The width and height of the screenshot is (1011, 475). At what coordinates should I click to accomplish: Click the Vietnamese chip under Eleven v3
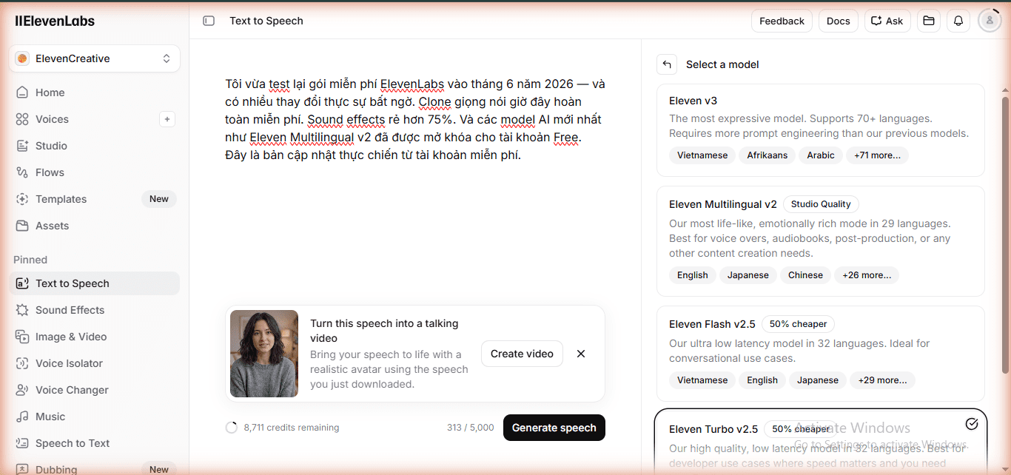click(x=702, y=155)
